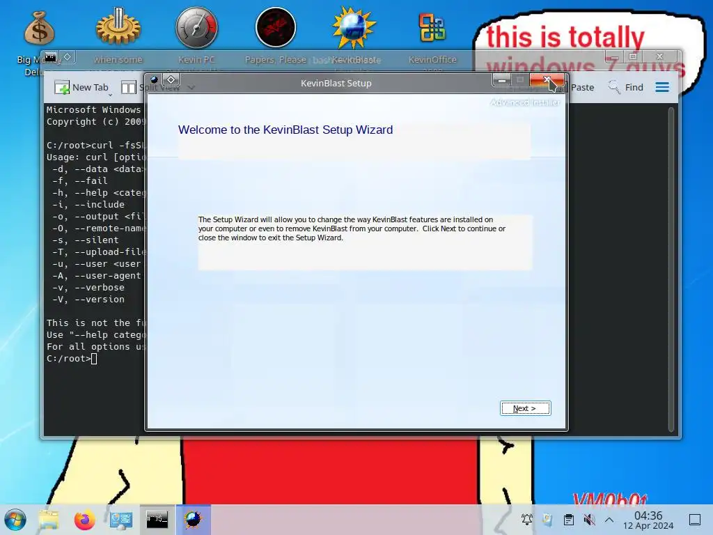713x535 pixels.
Task: Toggle pin diamond on KevinBlast Setup titlebar
Action: coord(171,79)
